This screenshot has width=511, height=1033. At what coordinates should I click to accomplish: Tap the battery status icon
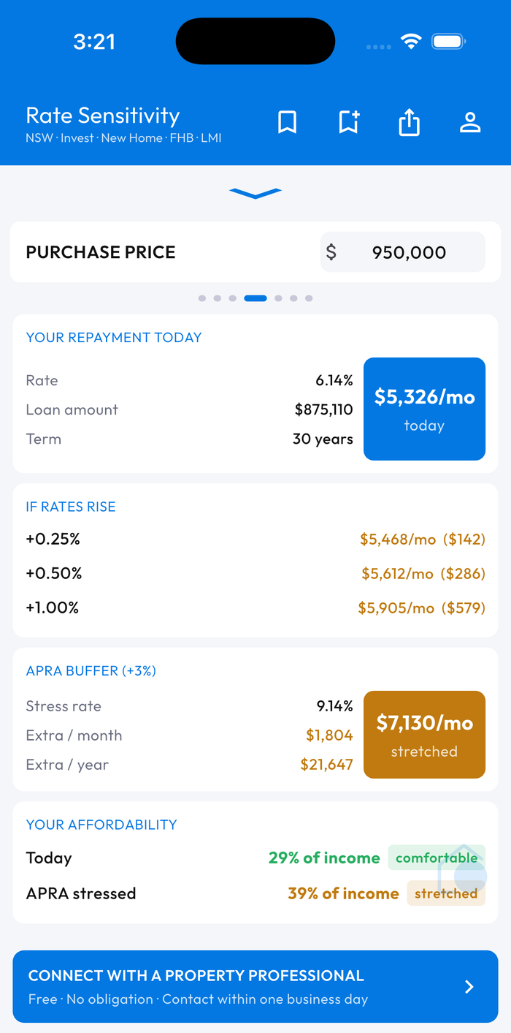pos(449,42)
